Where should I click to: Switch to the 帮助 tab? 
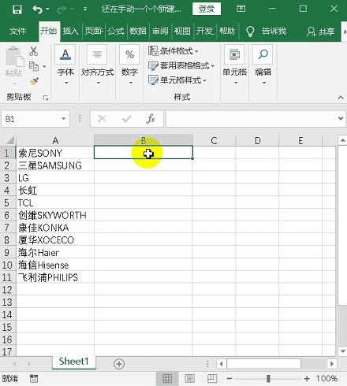pos(227,32)
